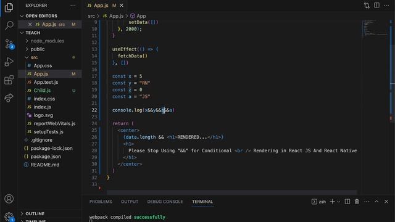
Task: Switch to the Debug Console tab
Action: tap(165, 202)
